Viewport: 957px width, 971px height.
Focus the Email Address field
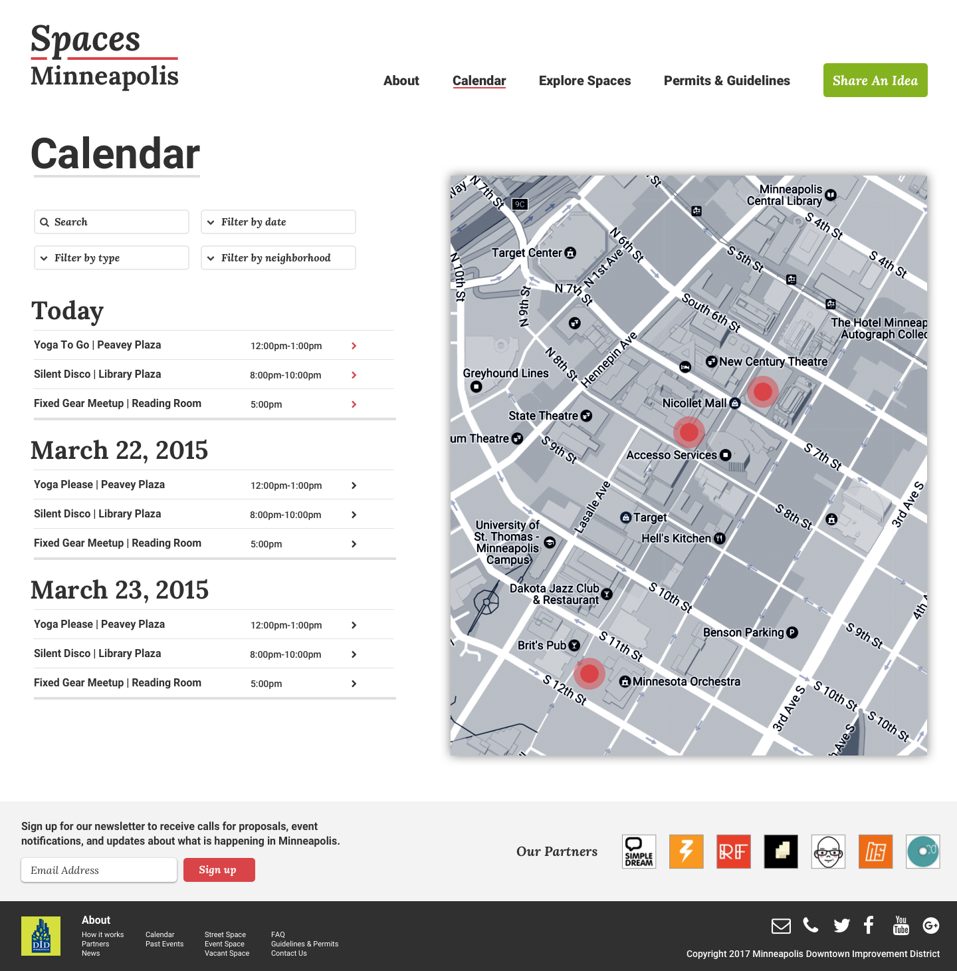[x=99, y=870]
